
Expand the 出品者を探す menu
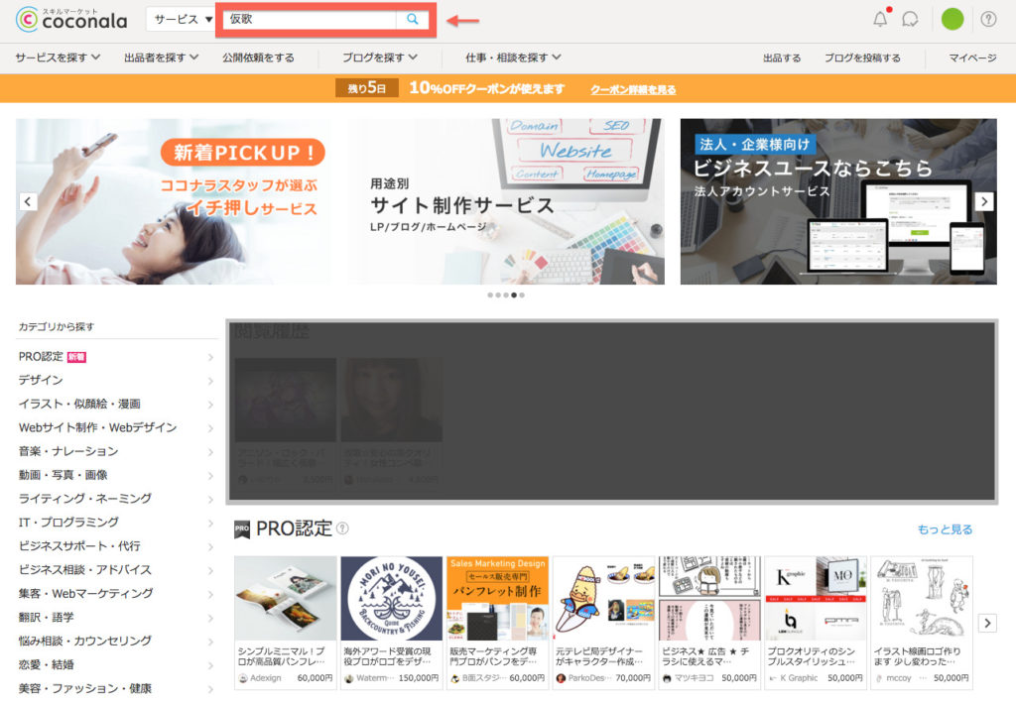[x=160, y=58]
